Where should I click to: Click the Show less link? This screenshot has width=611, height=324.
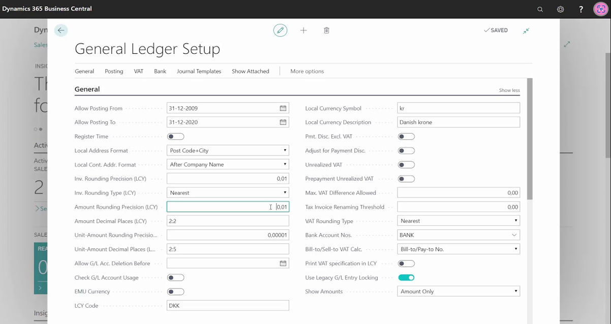[509, 90]
